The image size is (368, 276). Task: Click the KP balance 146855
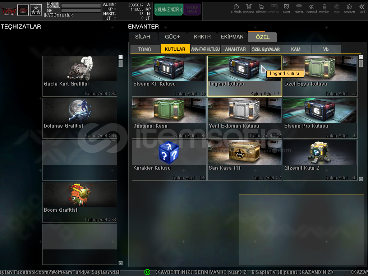coord(137,9)
